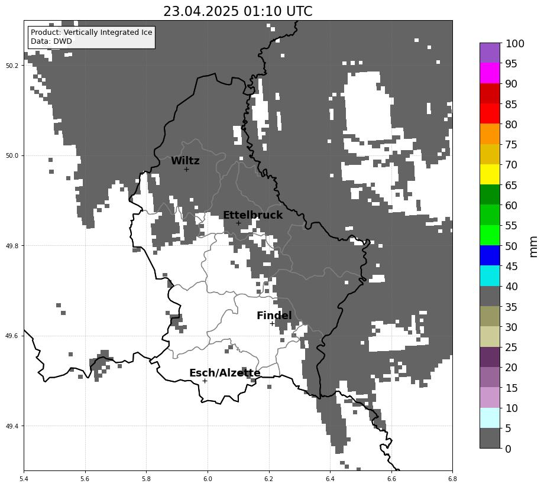544x487 pixels.
Task: Pick the light pink 10-15 colorbar swatch
Action: point(490,397)
